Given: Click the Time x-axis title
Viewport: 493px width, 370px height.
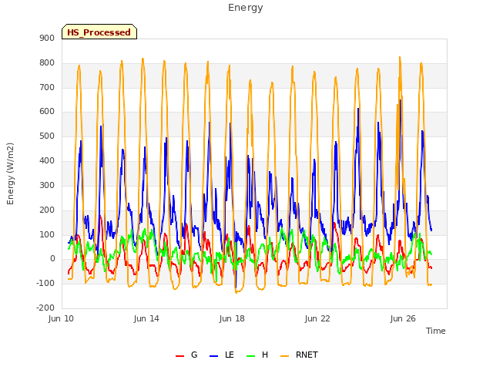Looking at the screenshot, I should [x=435, y=331].
